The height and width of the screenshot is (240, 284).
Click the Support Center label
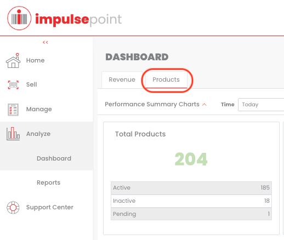pos(50,207)
